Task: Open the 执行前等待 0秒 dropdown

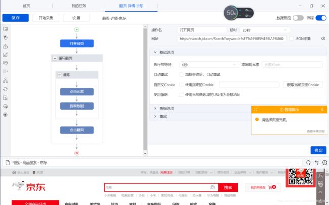Action: 209,65
